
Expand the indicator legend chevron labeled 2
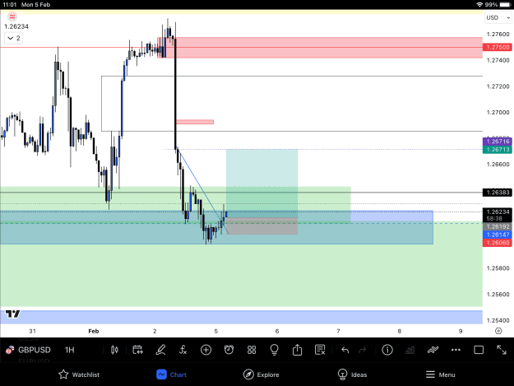tap(13, 39)
